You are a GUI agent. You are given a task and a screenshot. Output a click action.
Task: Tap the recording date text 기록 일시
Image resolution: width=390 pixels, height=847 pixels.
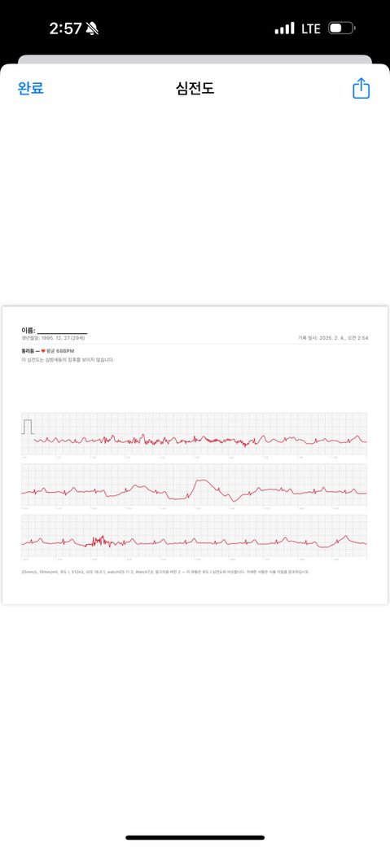(333, 338)
